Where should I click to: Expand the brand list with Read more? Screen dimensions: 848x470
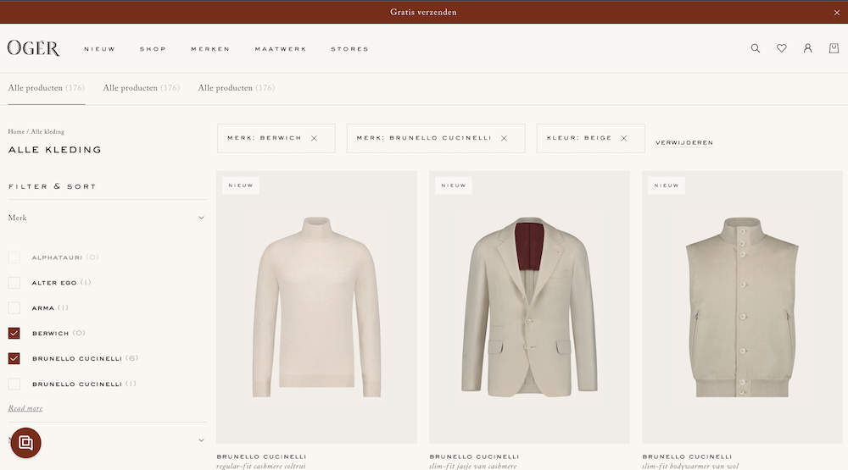click(x=25, y=408)
